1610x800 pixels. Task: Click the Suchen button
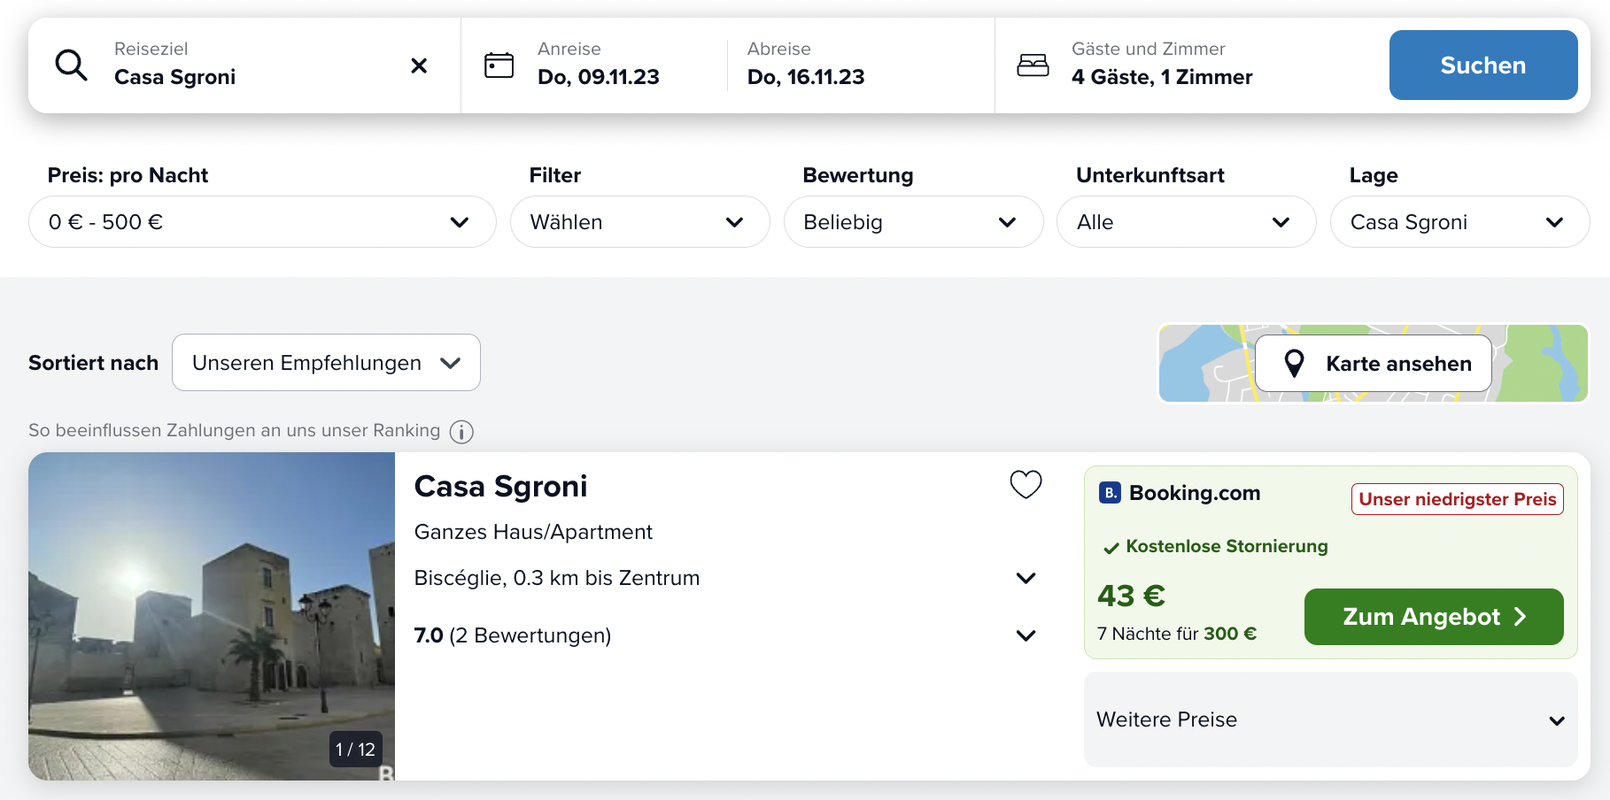click(1483, 65)
